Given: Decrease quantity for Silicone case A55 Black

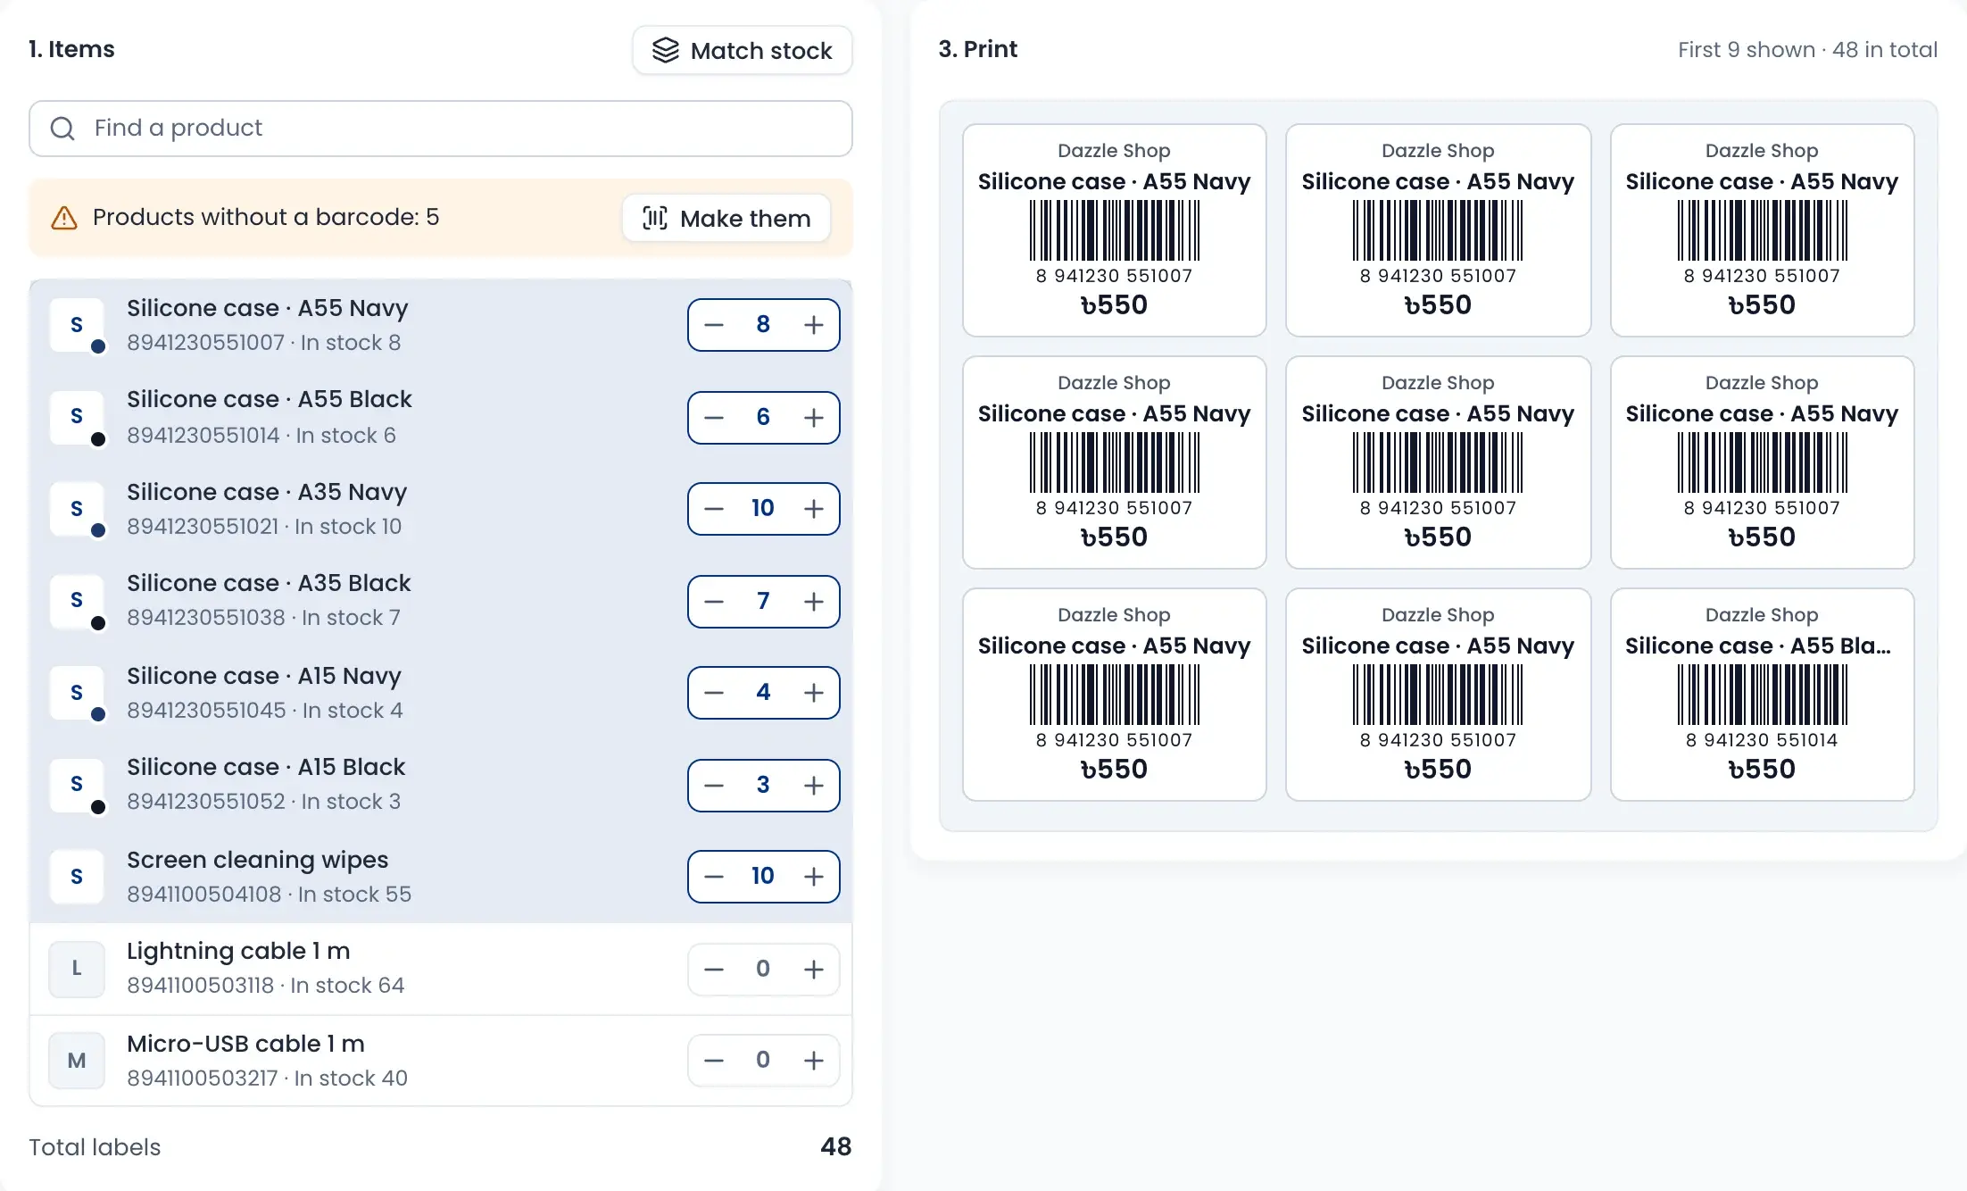Looking at the screenshot, I should (714, 418).
